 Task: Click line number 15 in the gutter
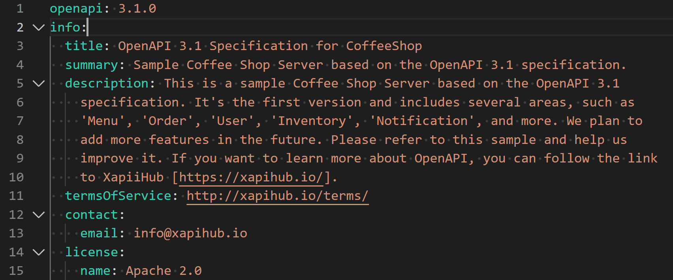pyautogui.click(x=16, y=271)
